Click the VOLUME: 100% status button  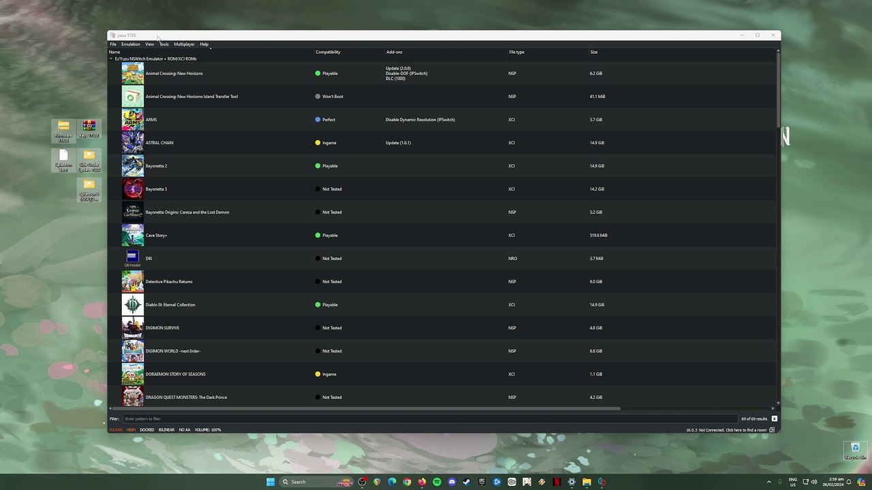pyautogui.click(x=208, y=430)
